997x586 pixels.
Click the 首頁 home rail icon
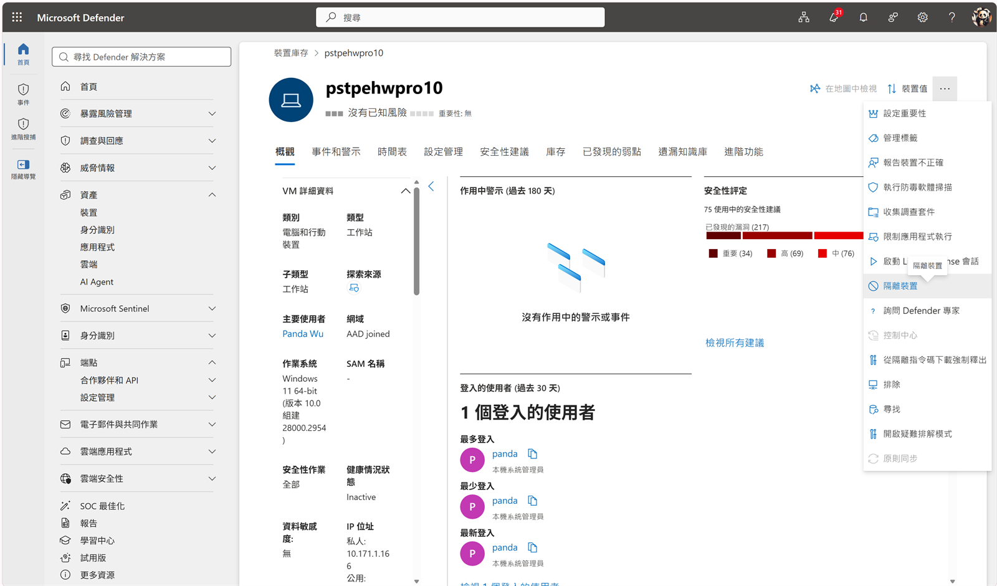pos(23,54)
